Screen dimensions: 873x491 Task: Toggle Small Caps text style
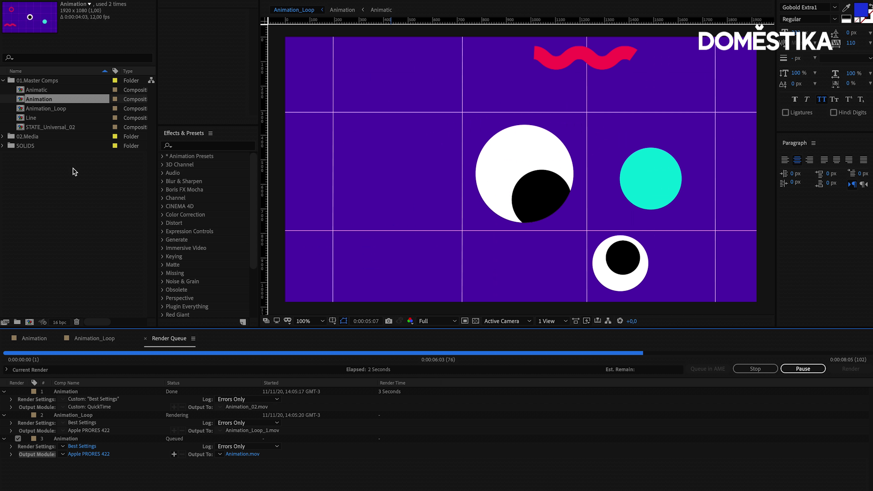tap(834, 99)
